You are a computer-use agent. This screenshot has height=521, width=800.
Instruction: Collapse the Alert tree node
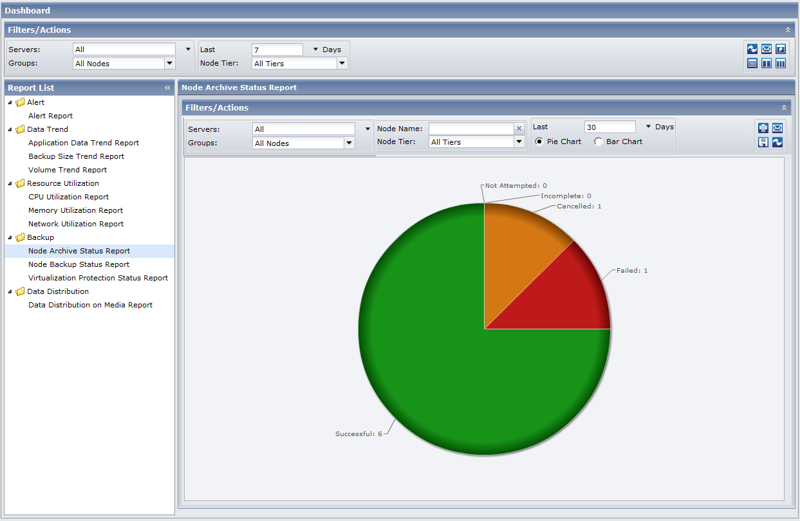pos(10,102)
